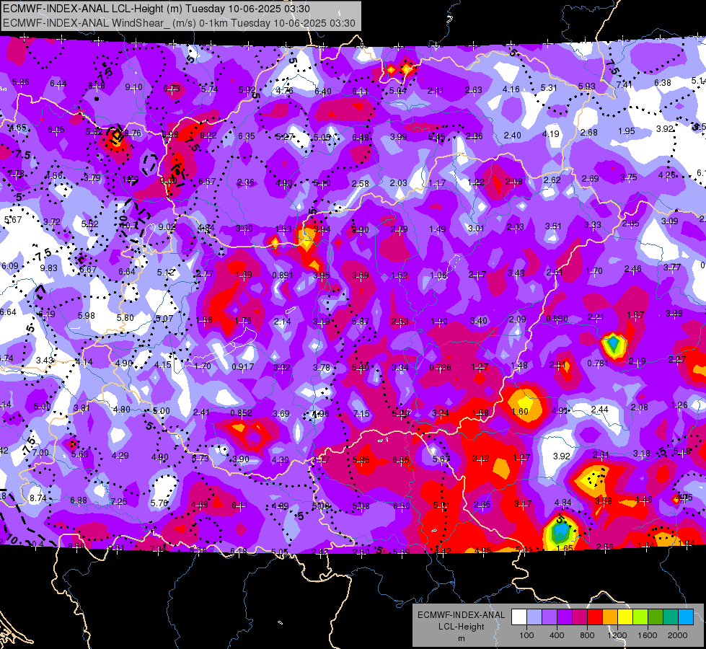The image size is (706, 649).
Task: Click the wind shear value 0.726
Action: (x=440, y=368)
